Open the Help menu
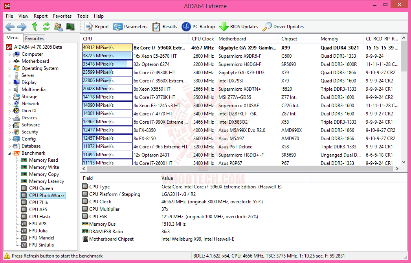 (99, 16)
